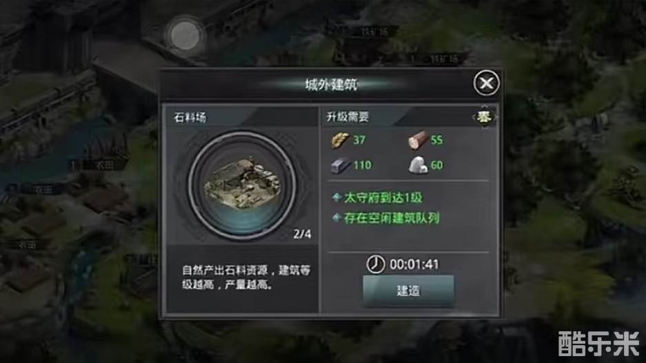The image size is (646, 363).
Task: Click the 建造 build button
Action: [408, 291]
